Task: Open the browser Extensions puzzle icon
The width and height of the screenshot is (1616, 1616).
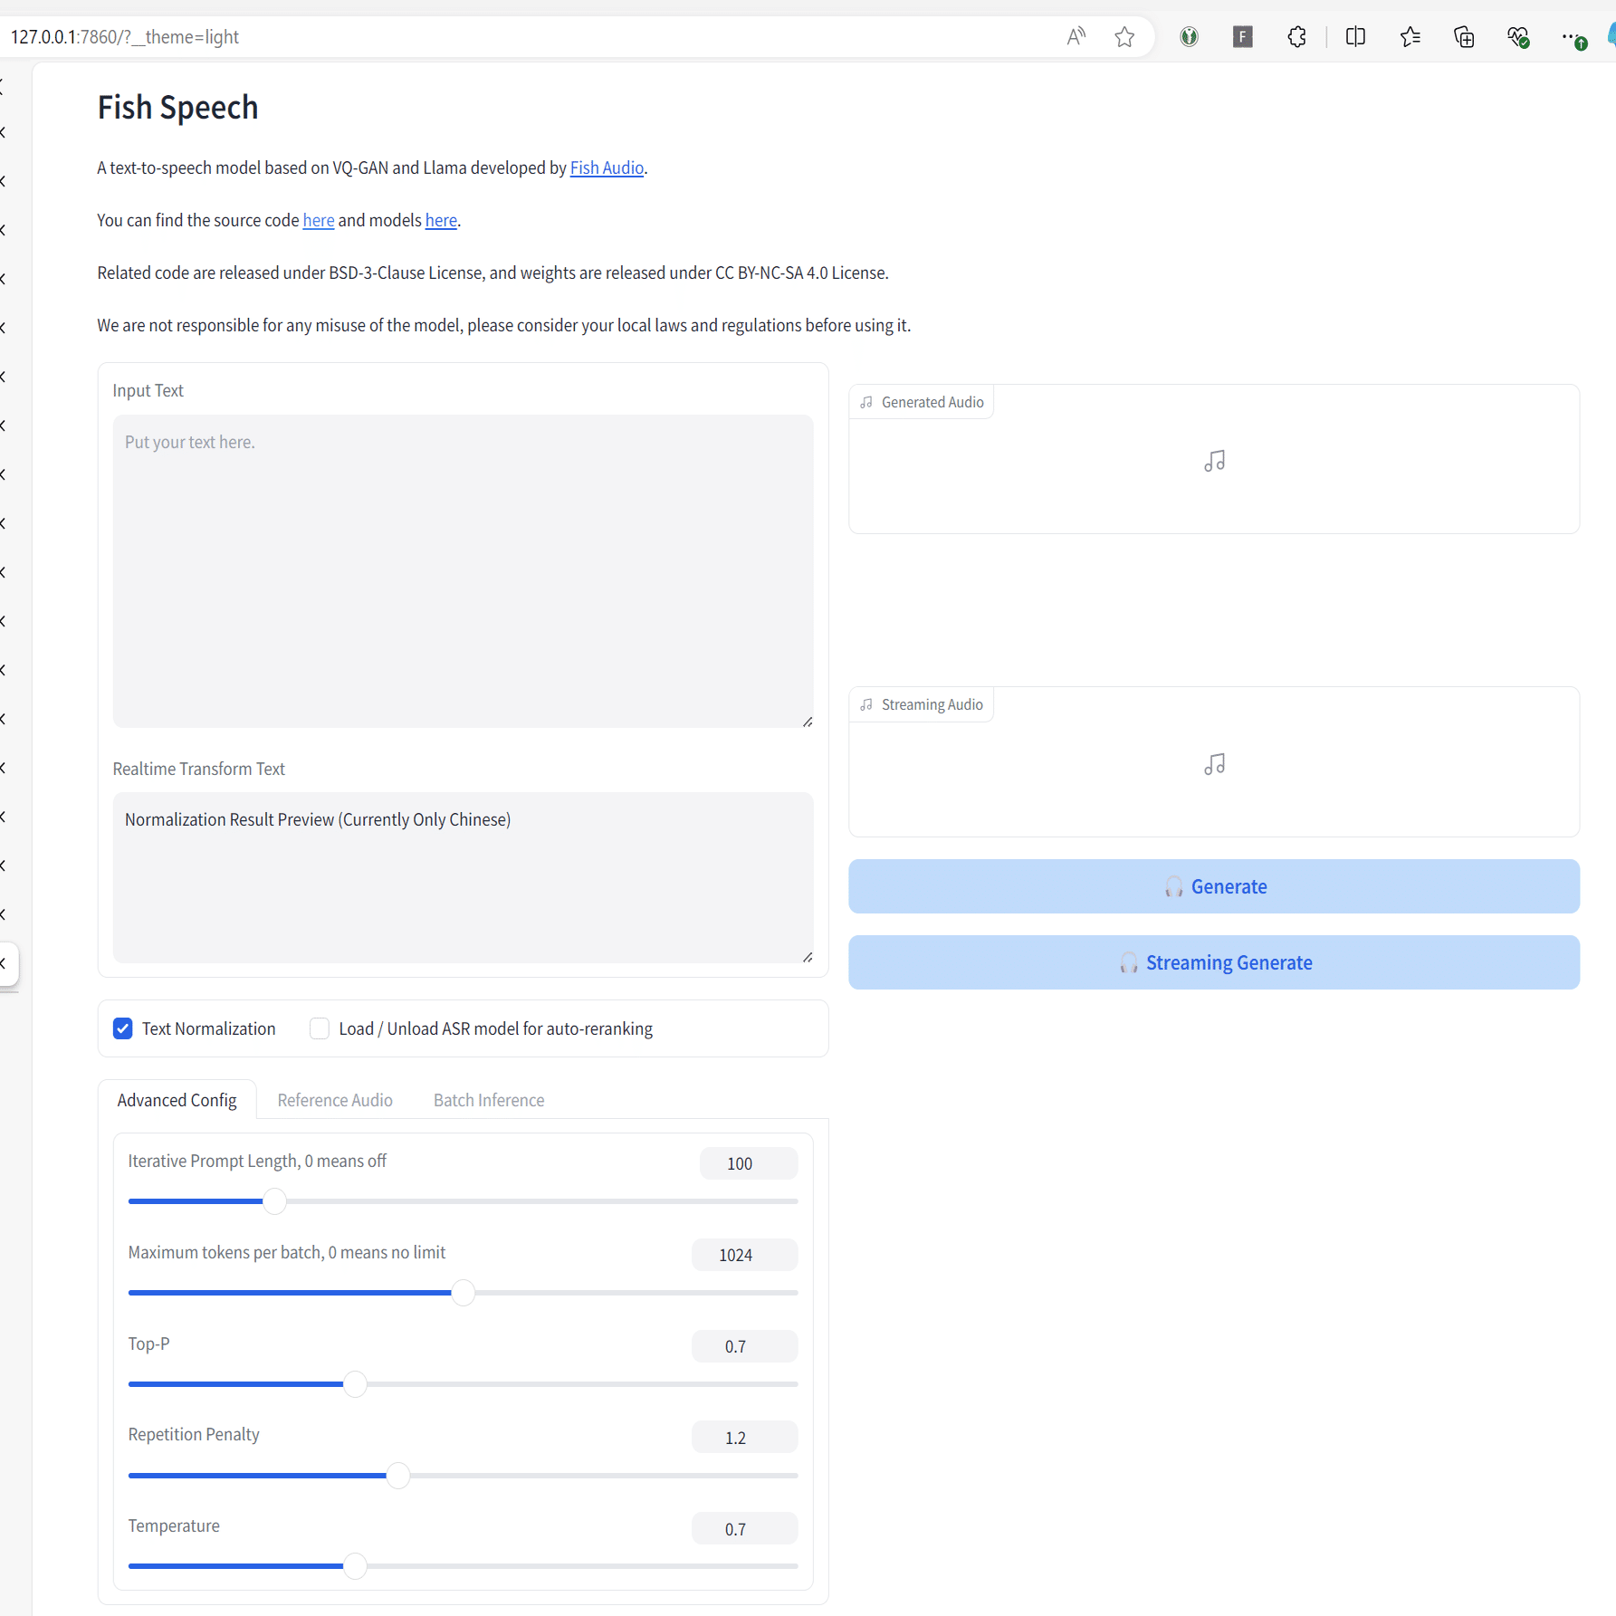Action: [1296, 36]
